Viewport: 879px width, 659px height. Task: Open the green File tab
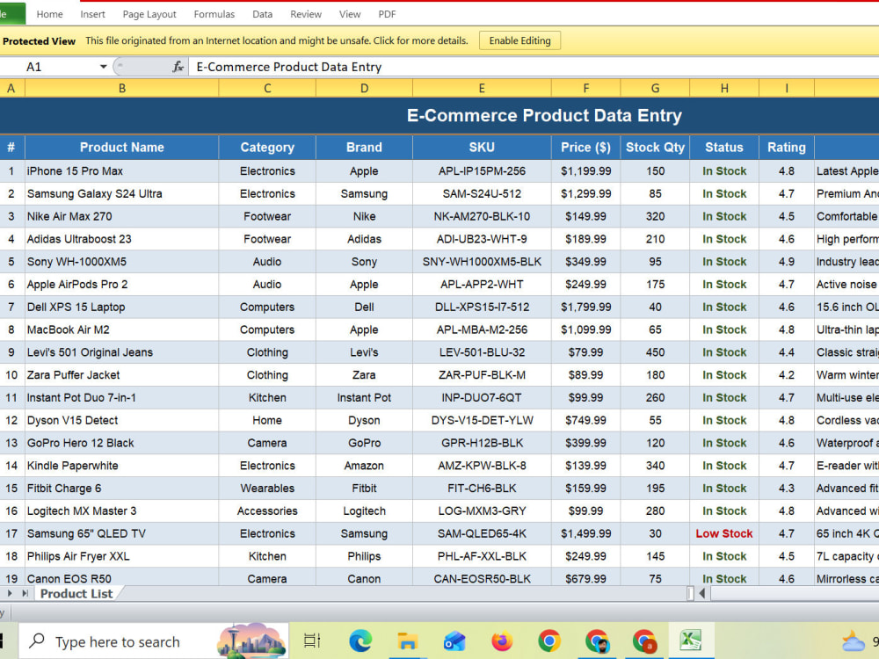click(11, 14)
